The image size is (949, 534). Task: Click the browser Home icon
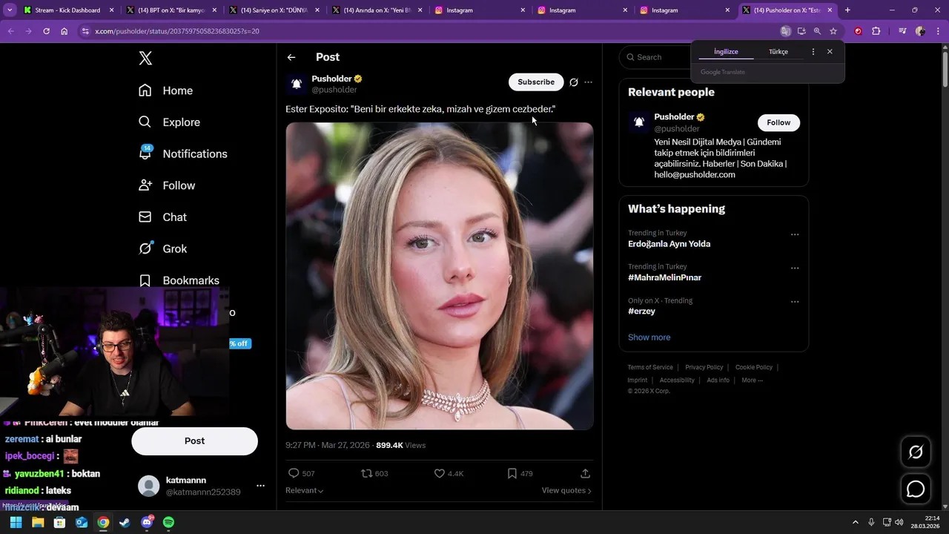click(64, 31)
